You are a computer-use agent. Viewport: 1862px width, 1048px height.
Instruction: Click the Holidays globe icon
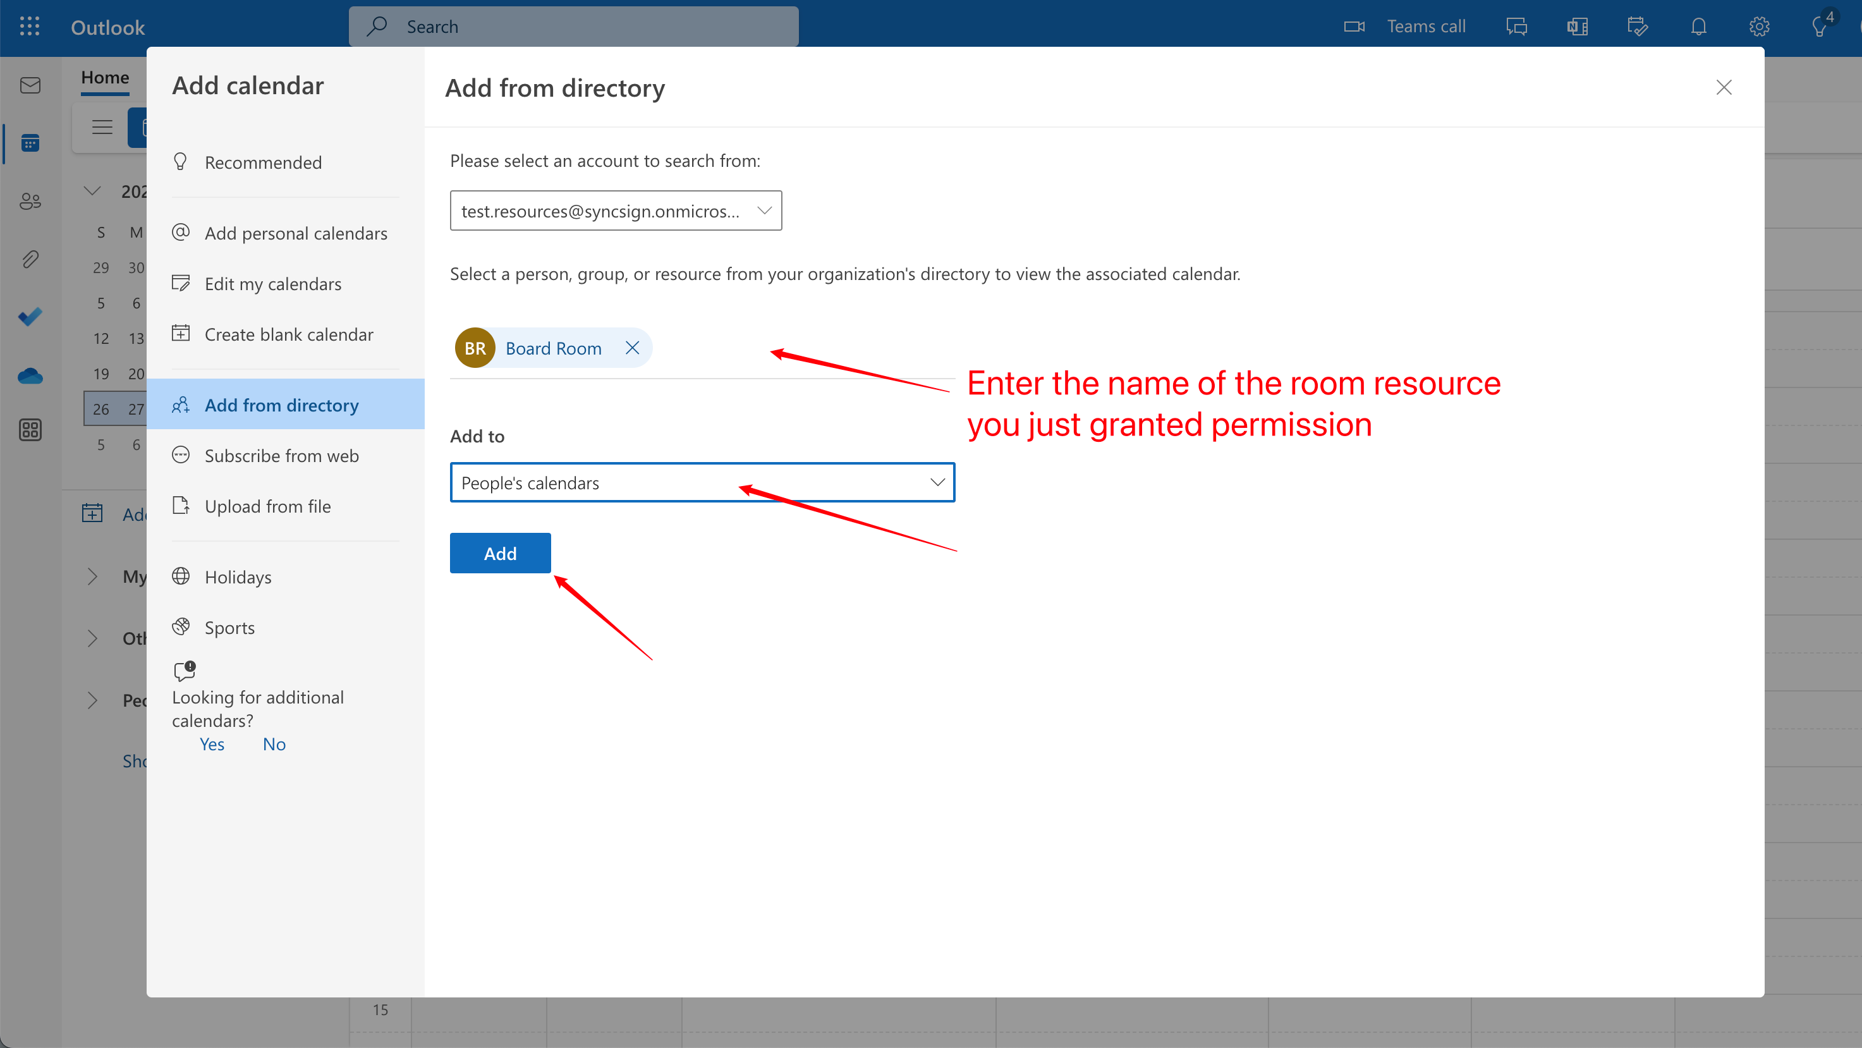180,576
